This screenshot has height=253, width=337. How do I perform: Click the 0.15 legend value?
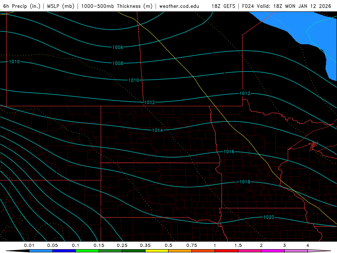99,245
